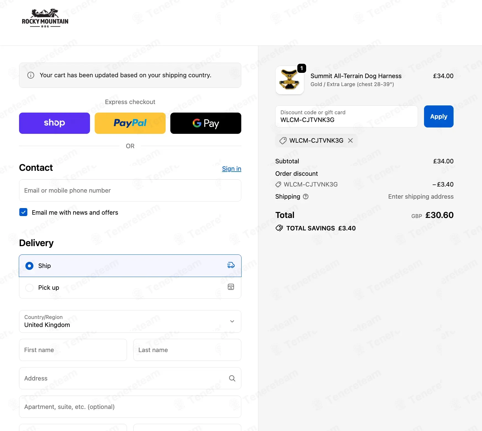Open the Country/Region dropdown

(x=130, y=321)
